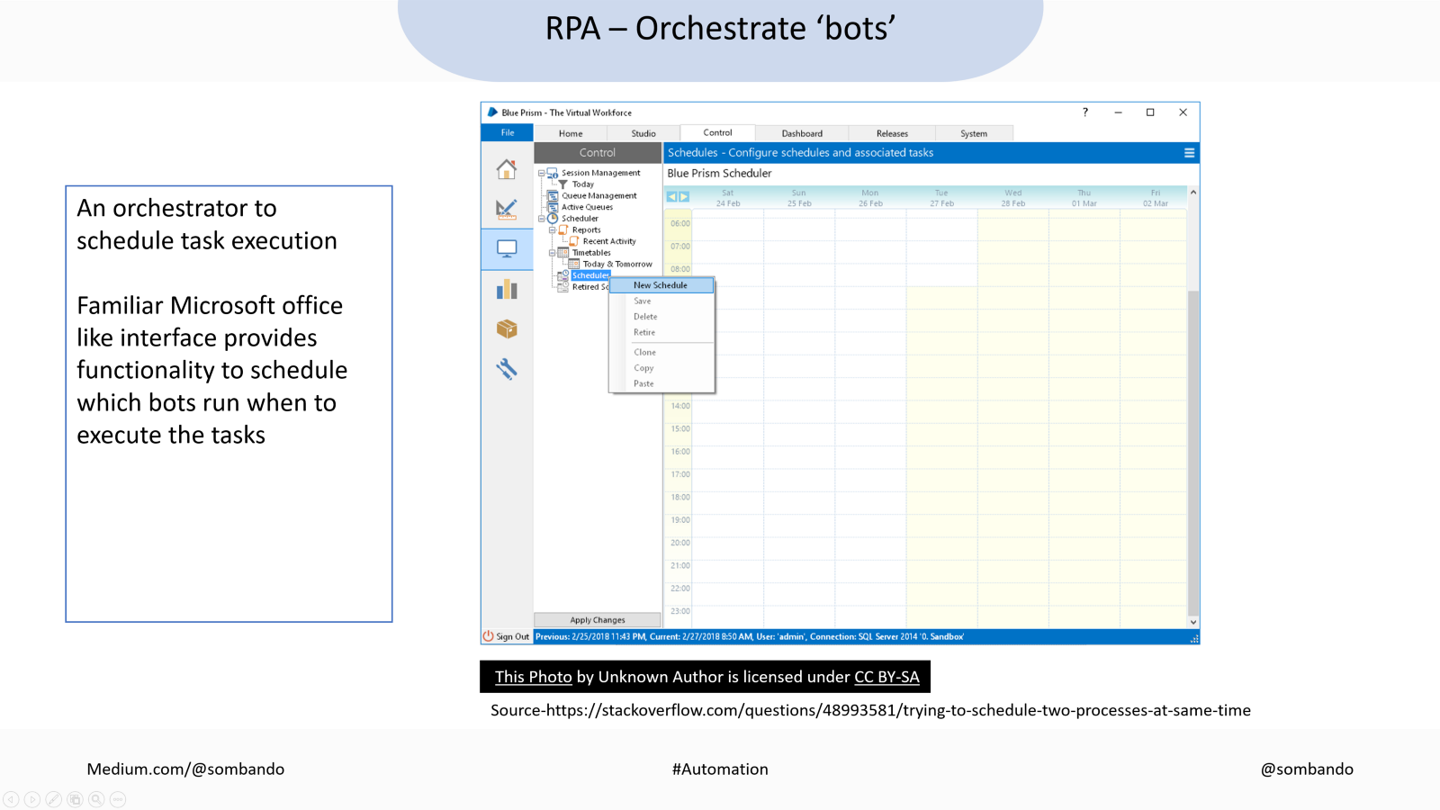Collapse the Timetables tree node
This screenshot has height=810, width=1440.
[552, 253]
